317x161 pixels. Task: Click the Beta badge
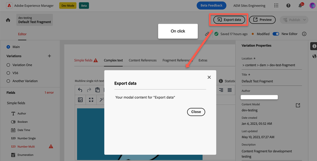(84, 5)
